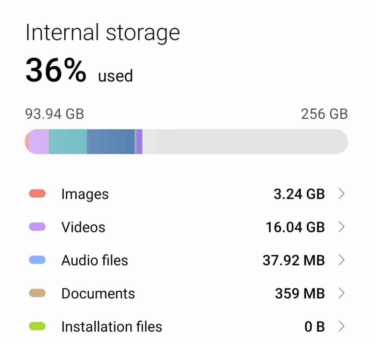This screenshot has width=373, height=342.
Task: Select the blue segment in the usage bar
Action: coord(110,141)
